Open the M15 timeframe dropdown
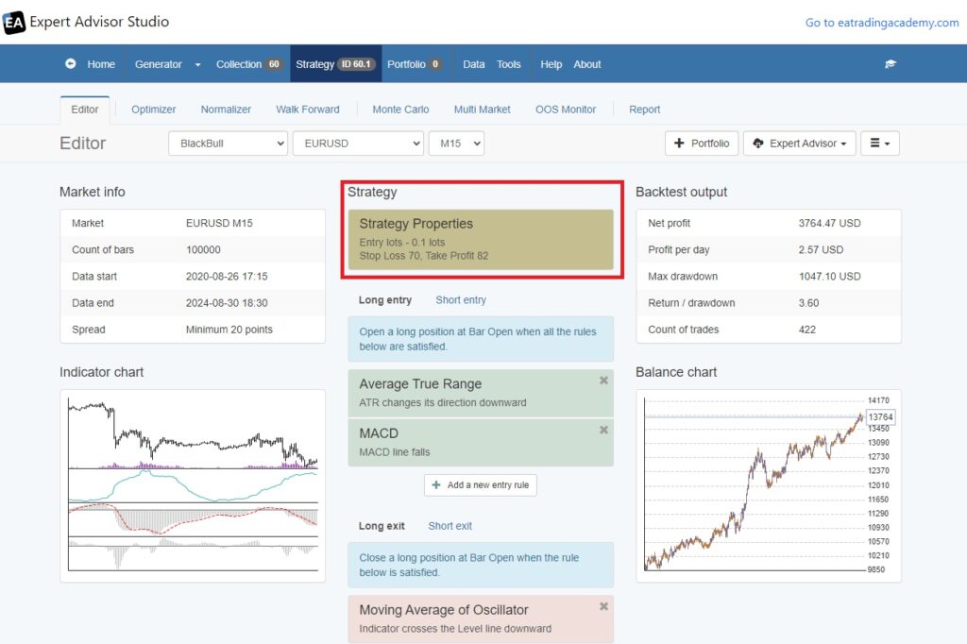This screenshot has width=967, height=644. [456, 144]
